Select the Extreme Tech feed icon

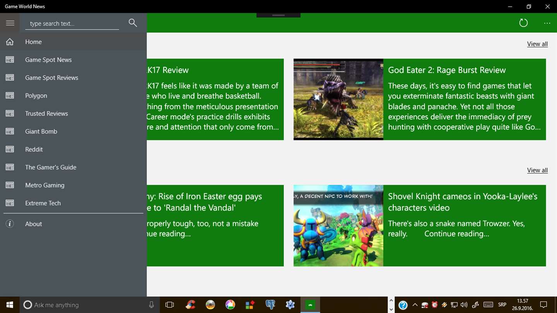[10, 203]
